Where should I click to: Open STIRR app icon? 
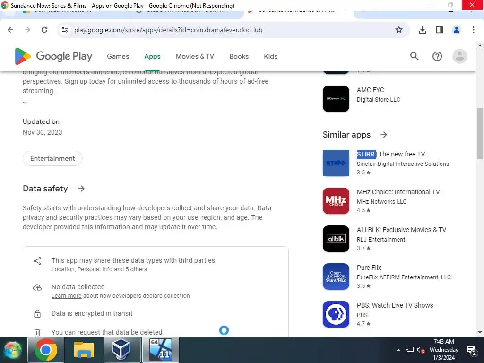(336, 163)
